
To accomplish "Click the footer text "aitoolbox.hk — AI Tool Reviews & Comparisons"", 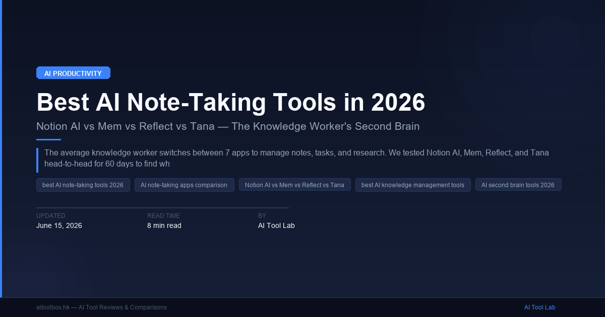I will click(x=101, y=307).
